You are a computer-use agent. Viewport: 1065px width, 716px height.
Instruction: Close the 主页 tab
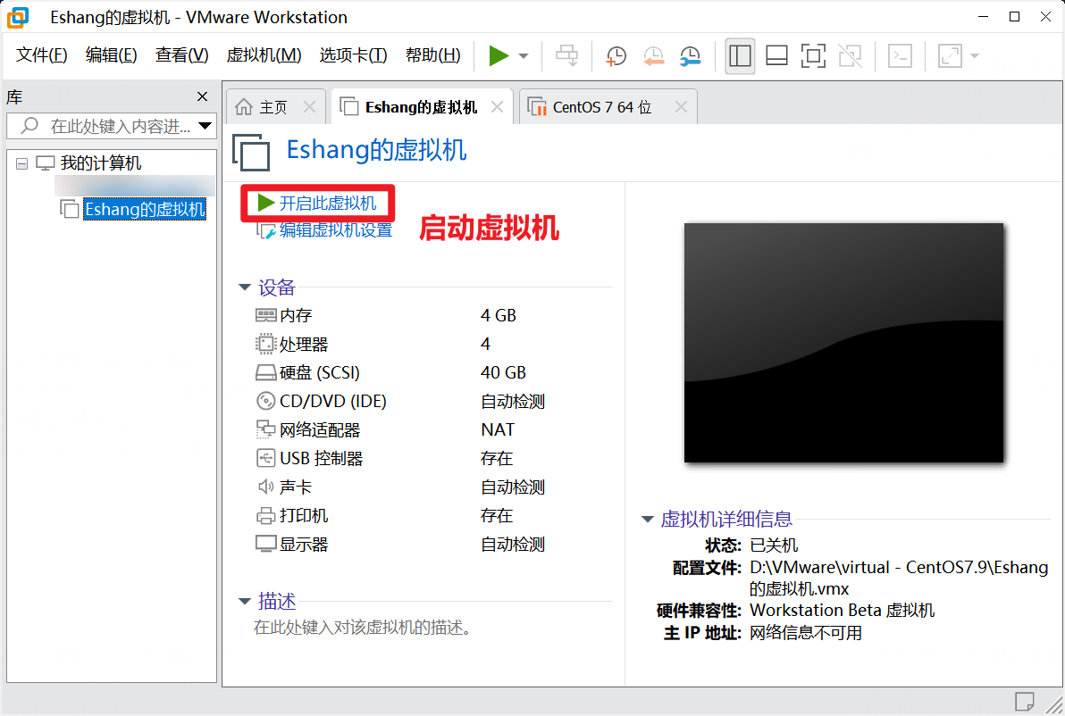tap(310, 107)
